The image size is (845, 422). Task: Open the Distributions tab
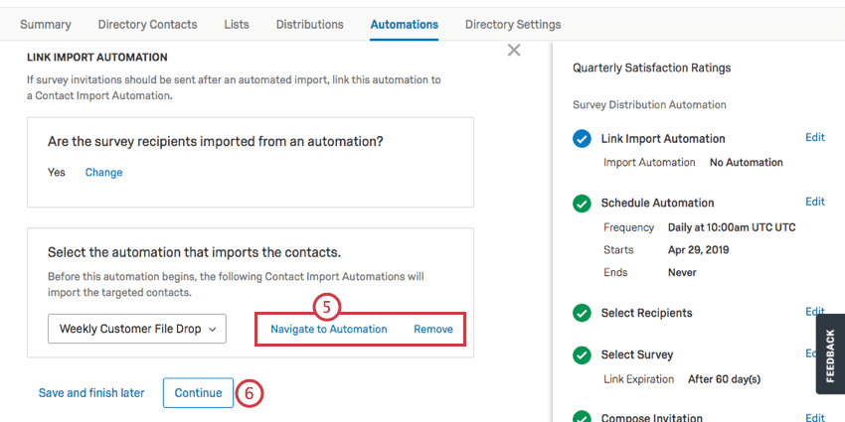[310, 24]
